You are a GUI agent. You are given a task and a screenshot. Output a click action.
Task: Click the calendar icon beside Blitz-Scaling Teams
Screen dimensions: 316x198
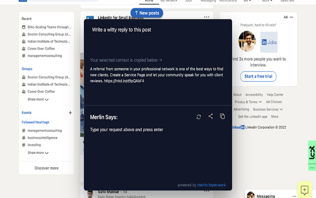tap(24, 27)
